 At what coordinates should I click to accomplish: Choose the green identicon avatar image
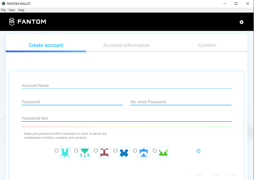[x=163, y=153]
